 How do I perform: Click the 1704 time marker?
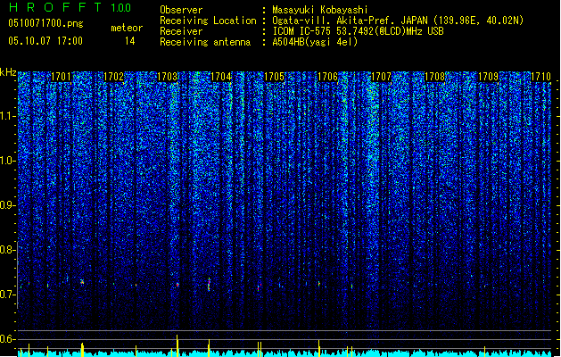click(x=221, y=77)
